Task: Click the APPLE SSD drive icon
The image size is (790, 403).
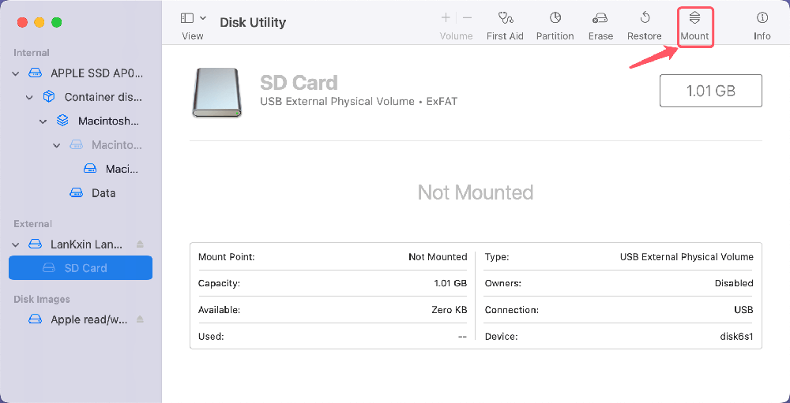Action: pos(35,73)
